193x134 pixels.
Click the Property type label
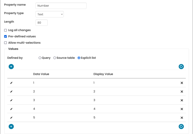point(14,13)
